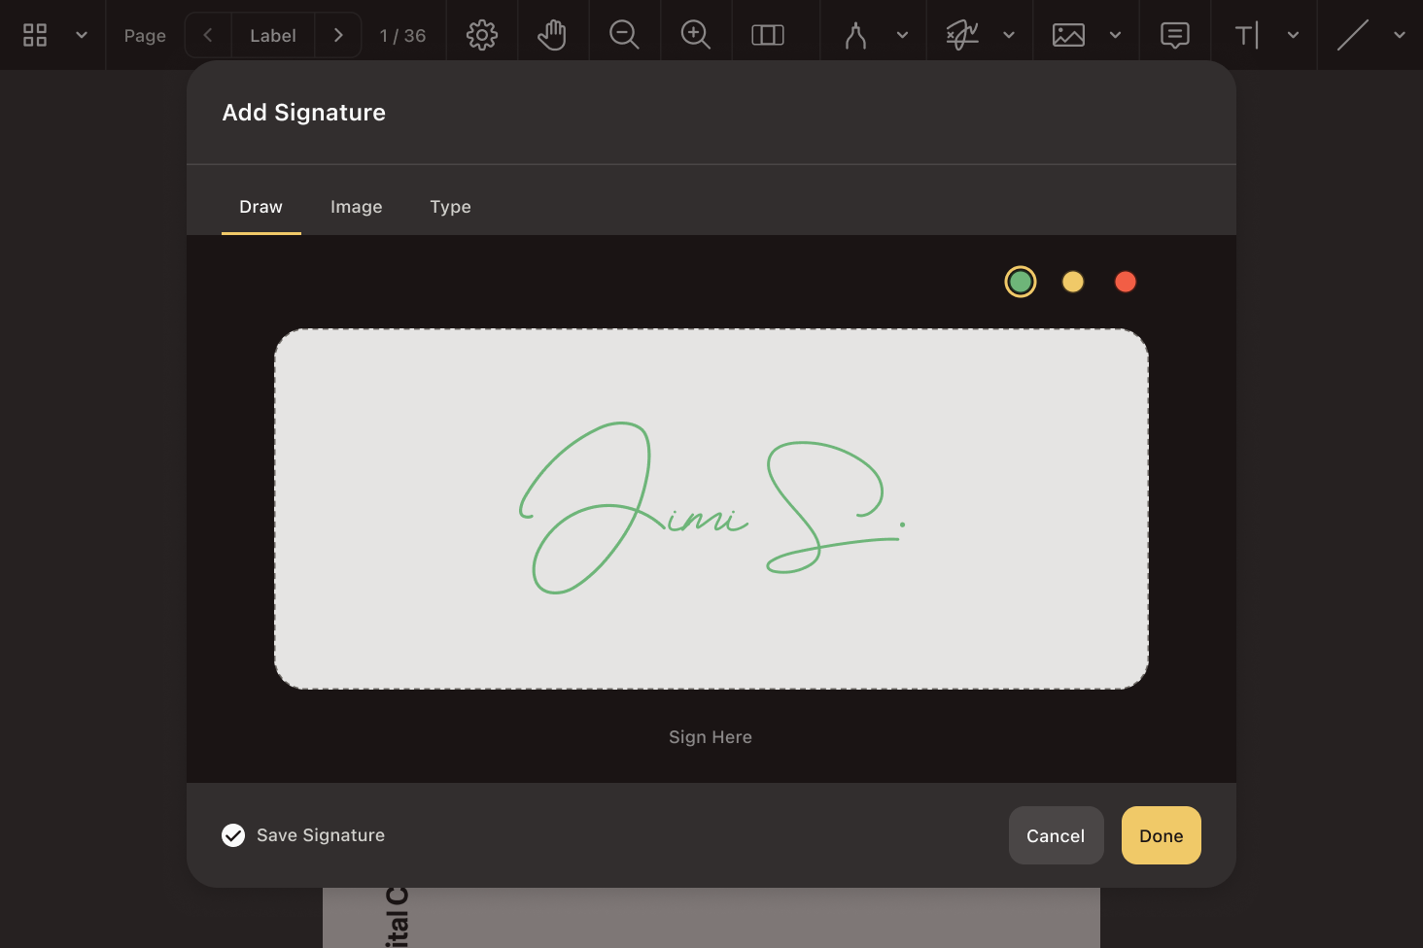
Task: Select the signature annotation tool
Action: [960, 33]
